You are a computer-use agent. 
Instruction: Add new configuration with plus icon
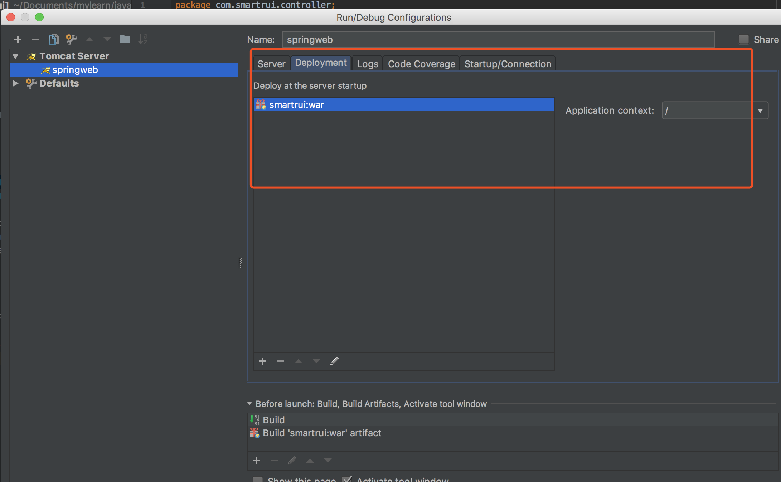[18, 39]
